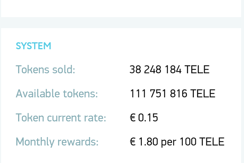
Task: Click the gray divider band between cards
Action: (x=122, y=23)
